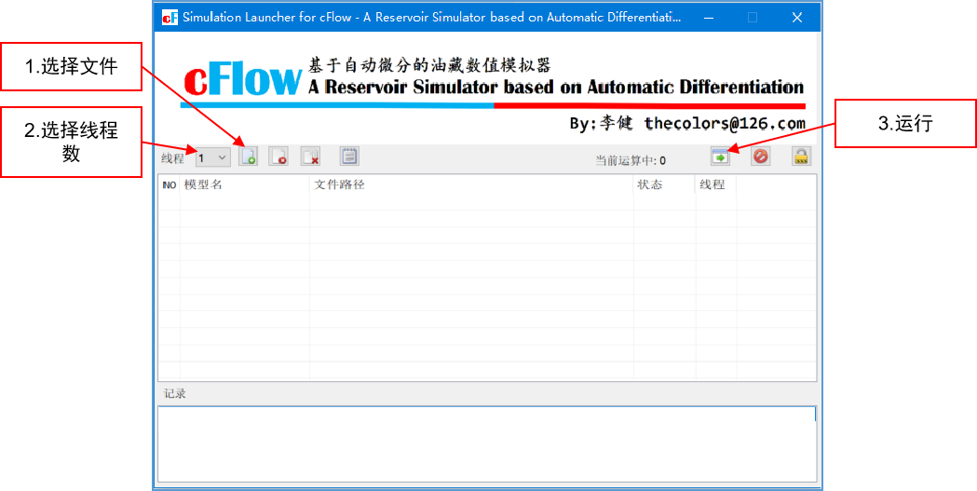Click the 记录 label above log box
This screenshot has width=977, height=491.
(174, 394)
